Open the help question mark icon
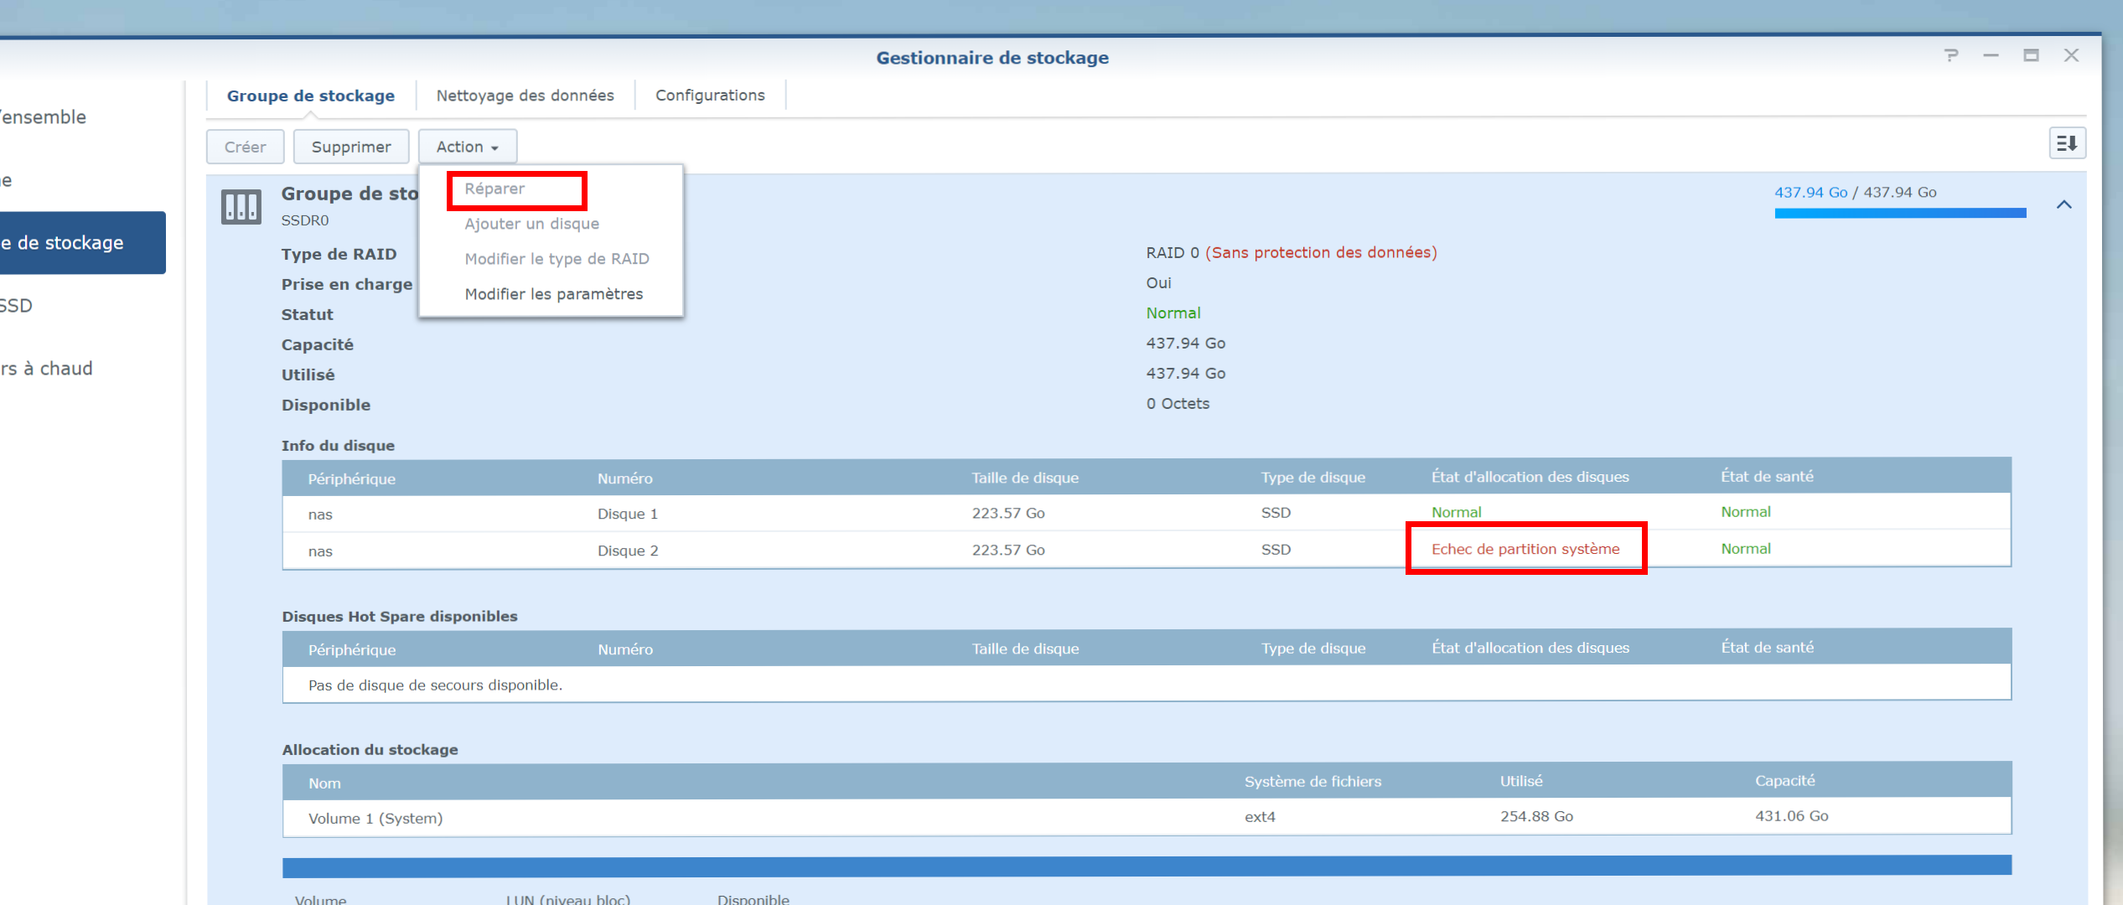The image size is (2123, 905). (1951, 56)
